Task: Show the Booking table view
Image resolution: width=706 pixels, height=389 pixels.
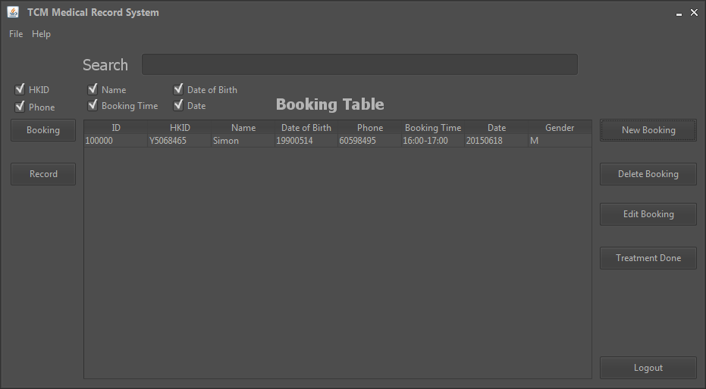Action: [x=43, y=130]
